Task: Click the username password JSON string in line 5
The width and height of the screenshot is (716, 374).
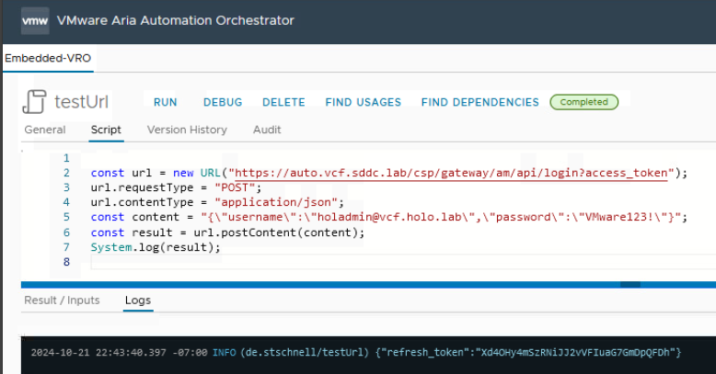Action: click(x=441, y=217)
